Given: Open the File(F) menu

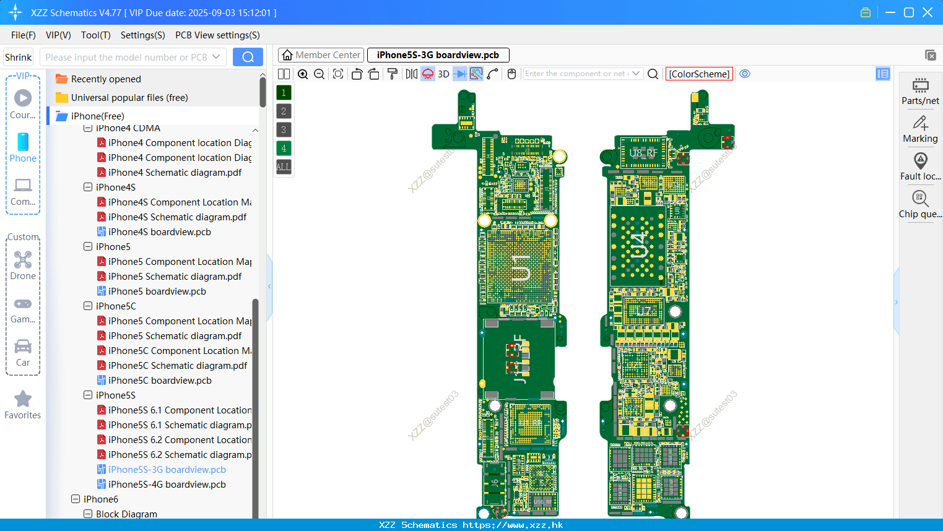Looking at the screenshot, I should pos(24,35).
